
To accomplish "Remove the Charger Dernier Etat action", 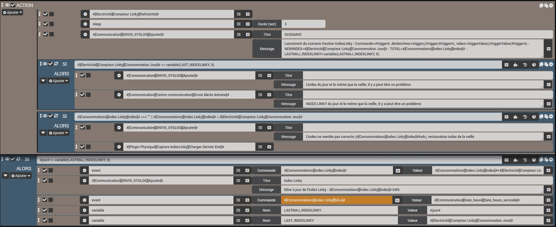I will [x=119, y=147].
